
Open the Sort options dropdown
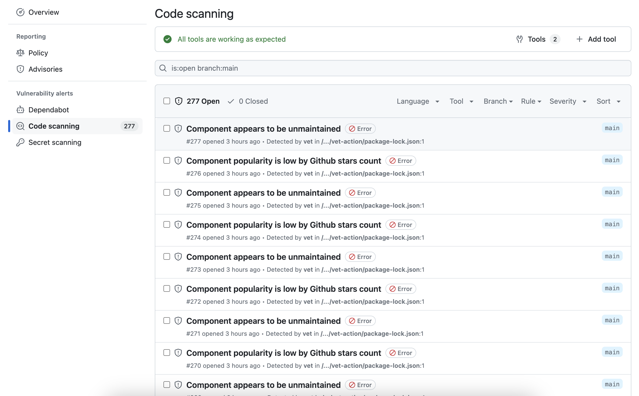(x=608, y=101)
